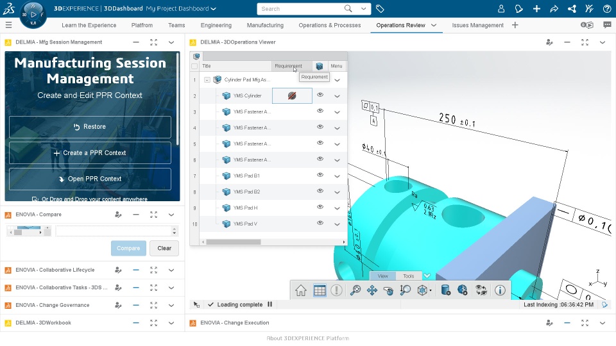Screen dimensions: 616x346
Task: Click the Home view icon in viewer toolbar
Action: pyautogui.click(x=301, y=290)
